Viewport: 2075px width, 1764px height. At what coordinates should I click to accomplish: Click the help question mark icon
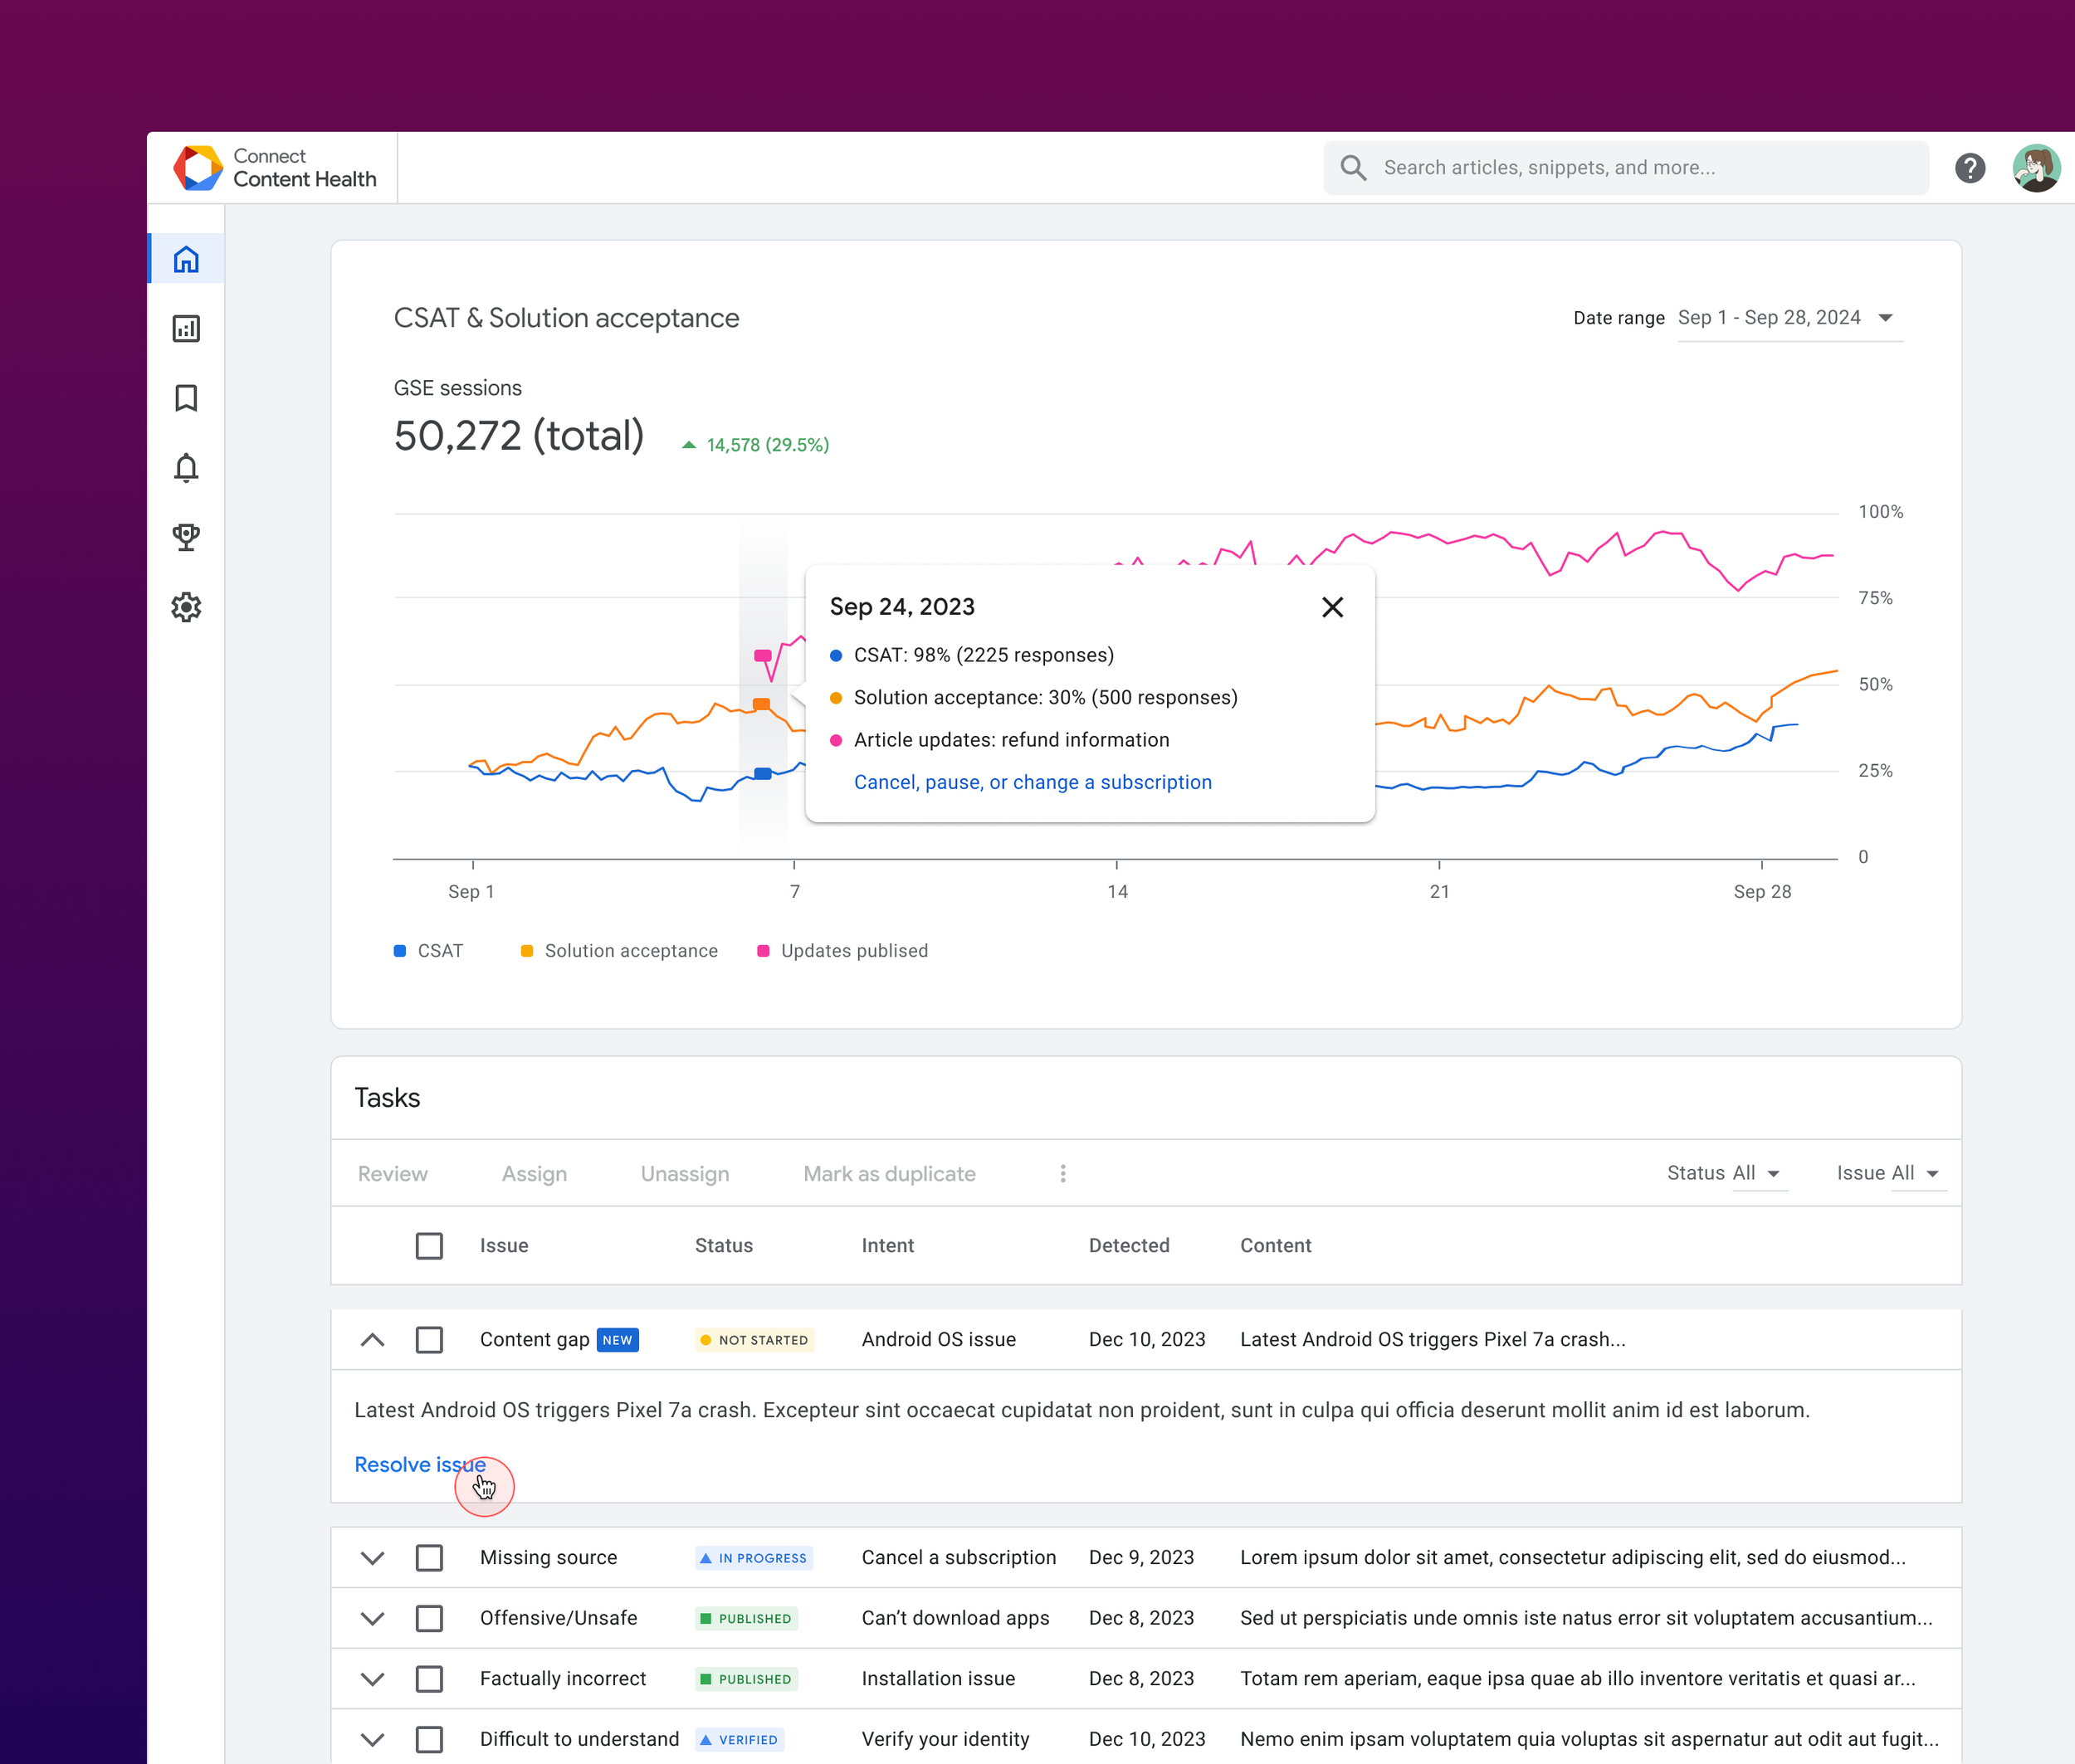(x=1969, y=168)
